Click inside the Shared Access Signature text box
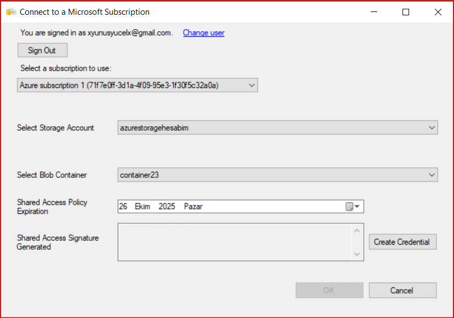 [x=234, y=242]
